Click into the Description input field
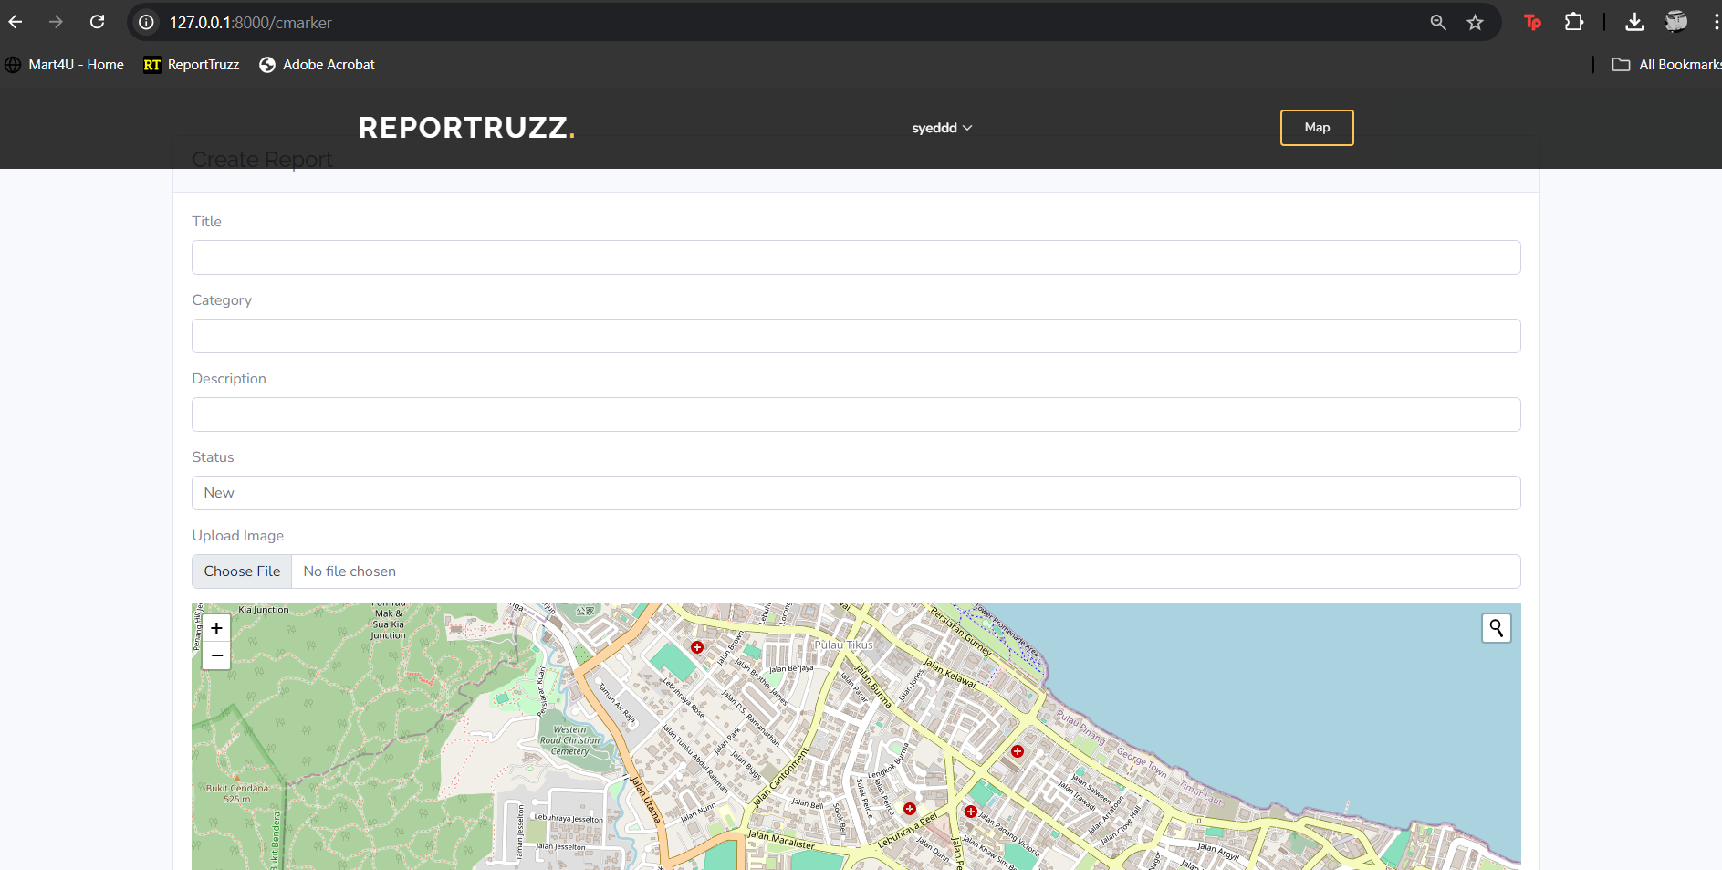Screen dimensions: 1722x870 (855, 414)
